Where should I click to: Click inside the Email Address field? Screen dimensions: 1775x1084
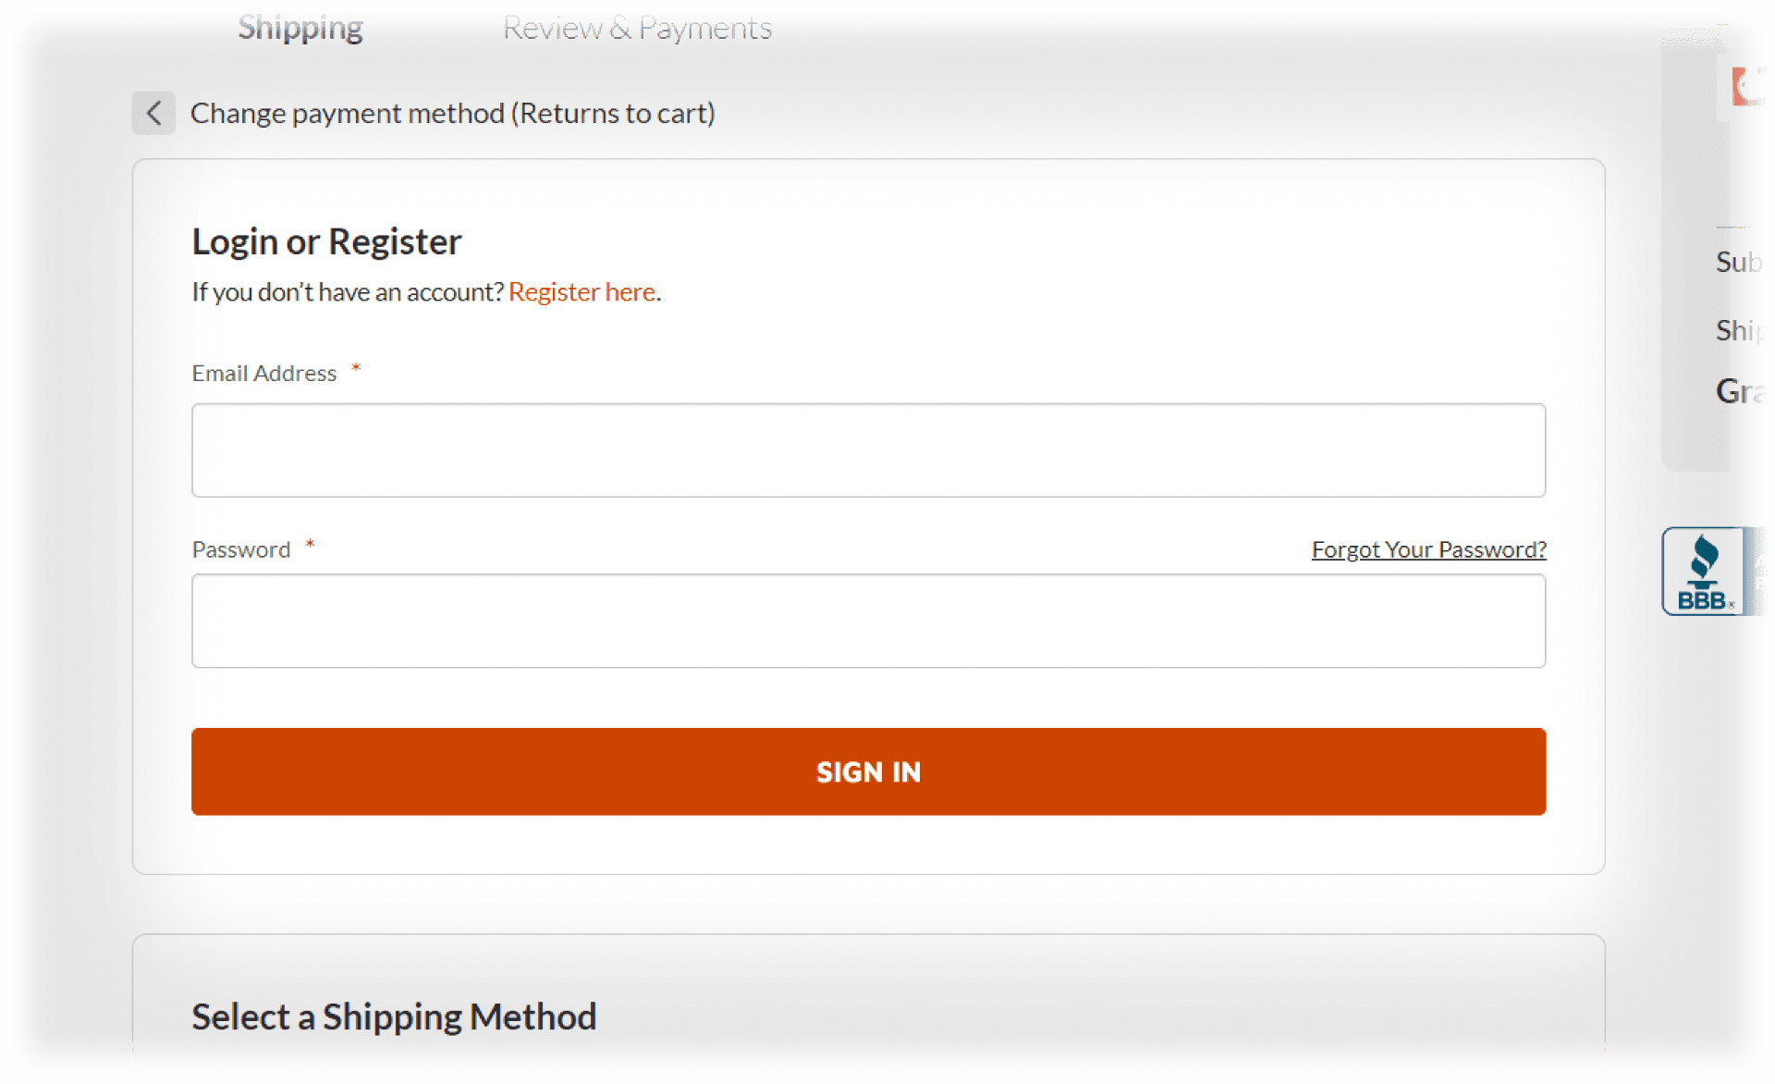pyautogui.click(x=868, y=450)
